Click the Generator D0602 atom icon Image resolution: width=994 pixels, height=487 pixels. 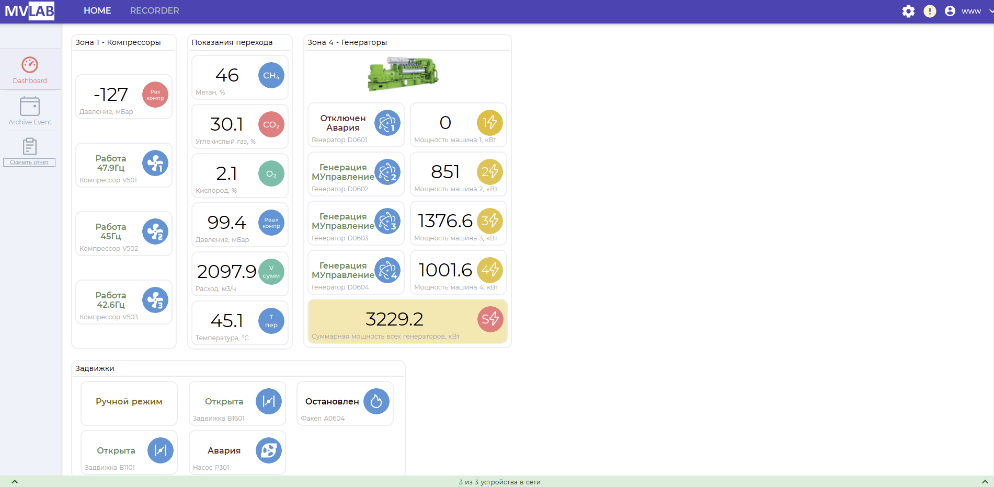click(x=387, y=172)
